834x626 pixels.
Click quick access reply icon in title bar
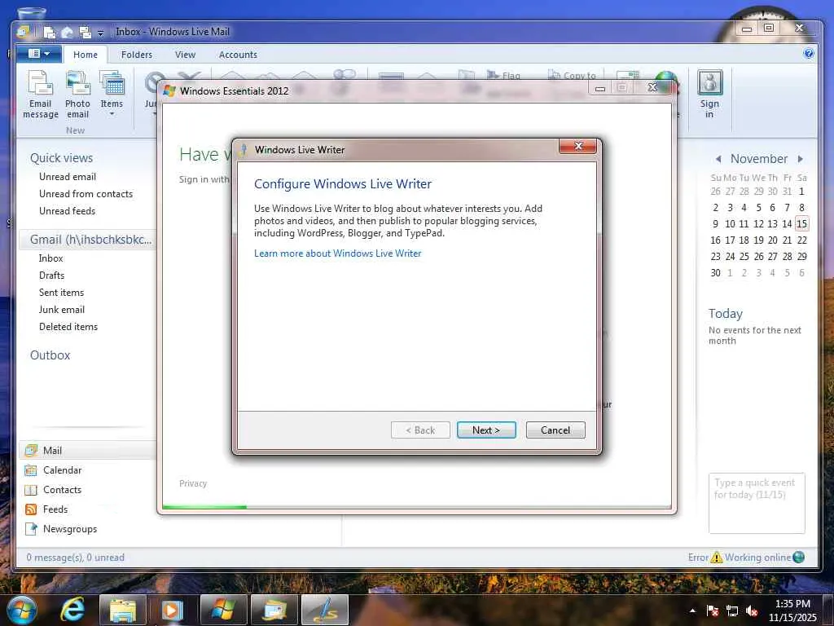pyautogui.click(x=67, y=33)
